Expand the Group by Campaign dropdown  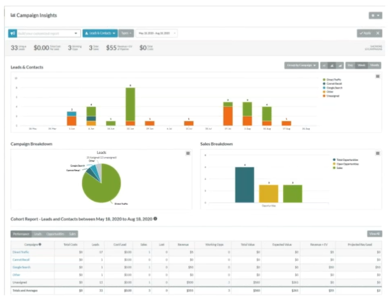click(302, 66)
